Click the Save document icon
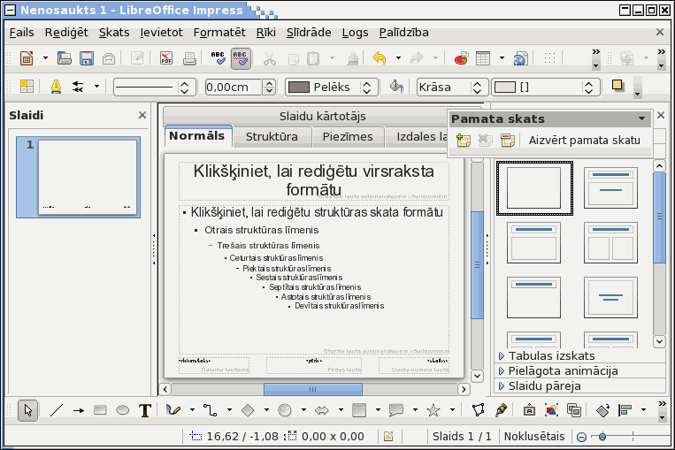 (x=87, y=58)
